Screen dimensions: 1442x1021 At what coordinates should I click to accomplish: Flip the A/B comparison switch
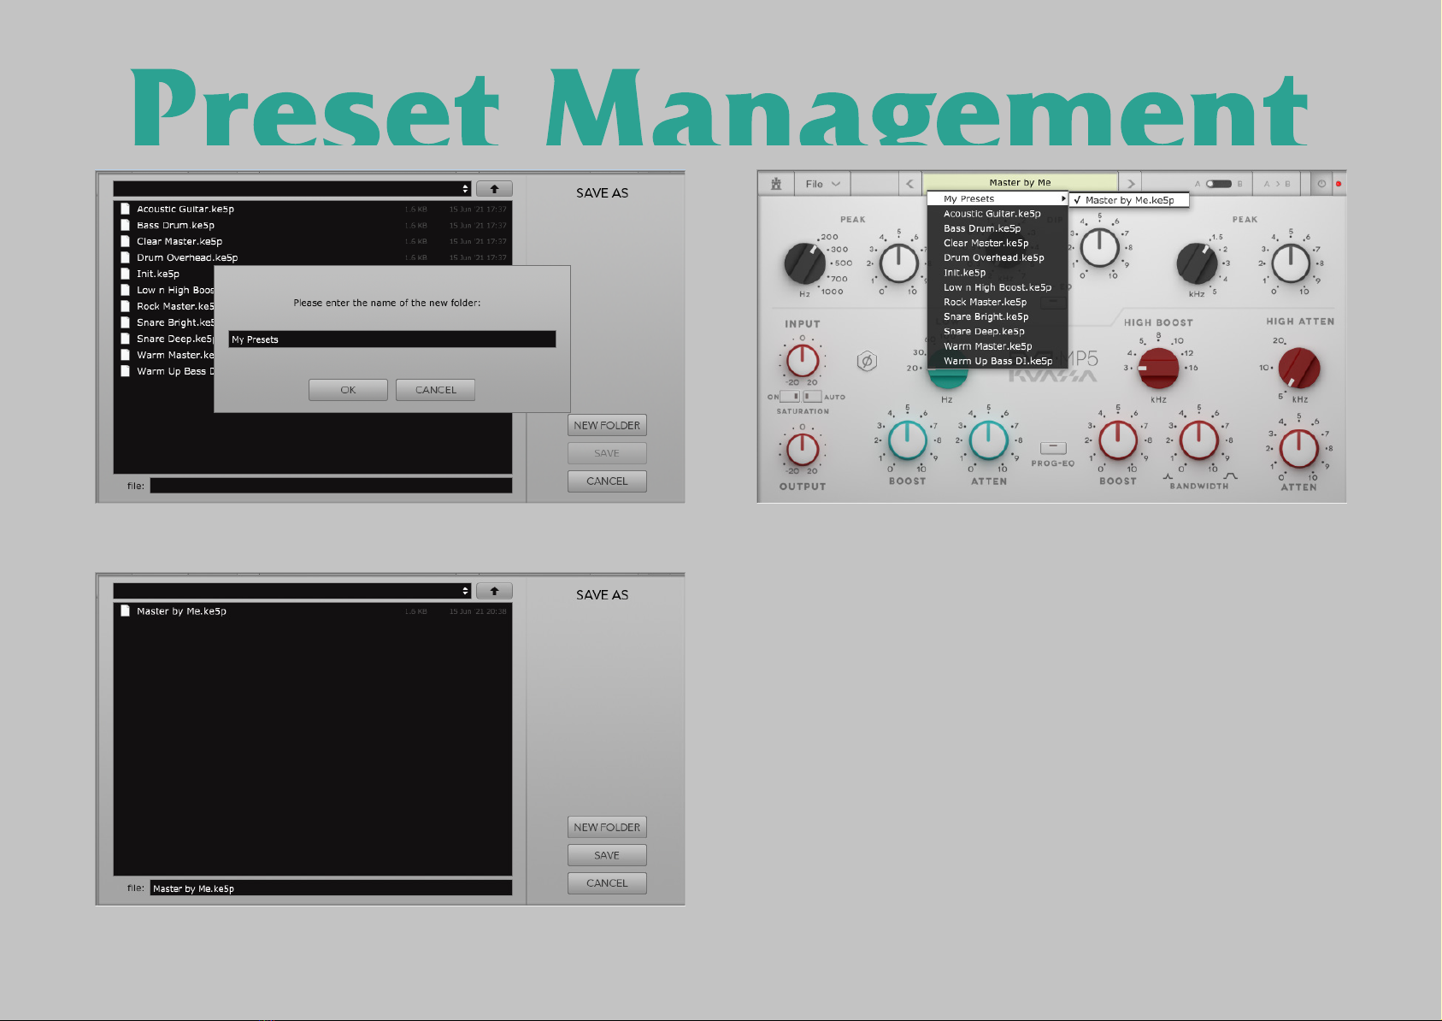point(1219,184)
